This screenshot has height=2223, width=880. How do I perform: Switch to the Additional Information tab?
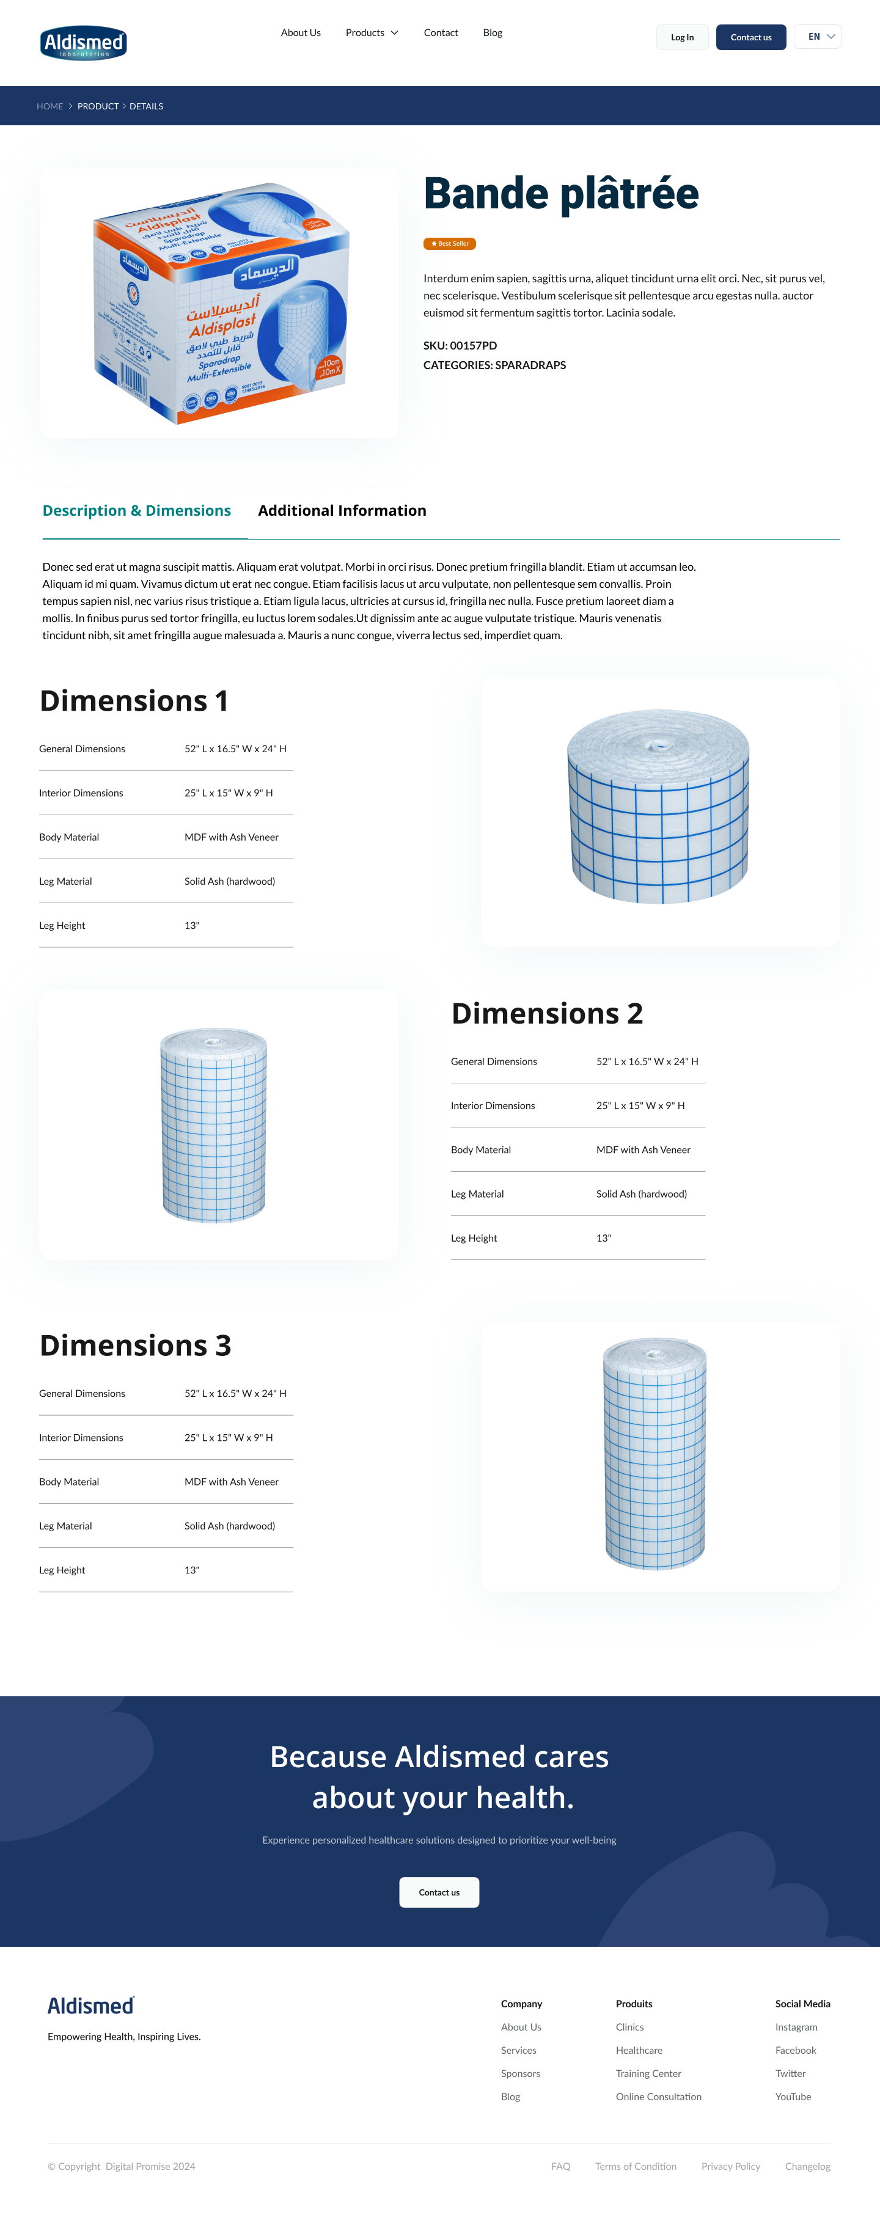[342, 510]
